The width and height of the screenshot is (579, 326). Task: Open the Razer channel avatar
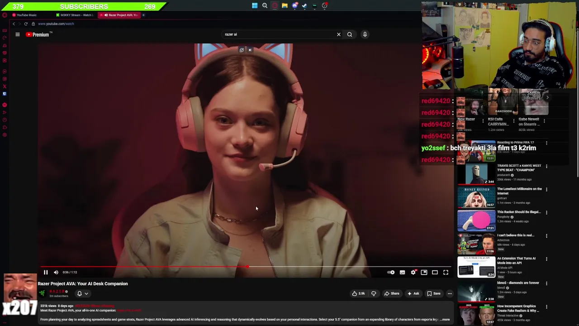coord(42,293)
